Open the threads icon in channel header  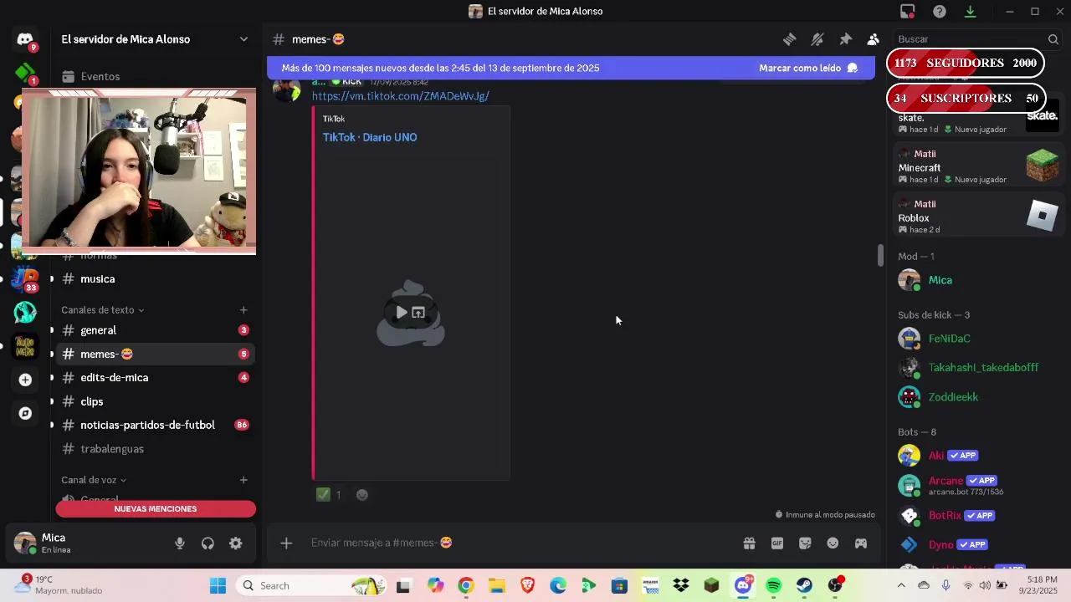coord(789,39)
